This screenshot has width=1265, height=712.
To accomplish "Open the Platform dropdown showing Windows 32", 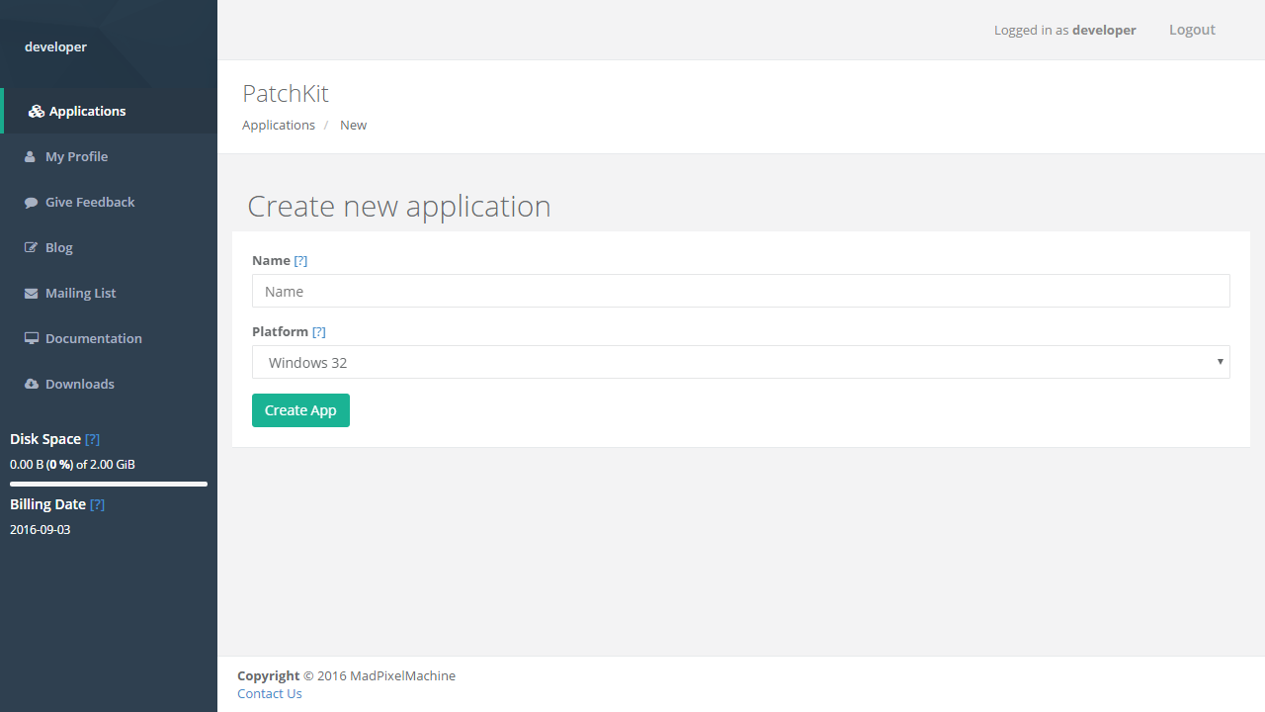I will (x=741, y=362).
